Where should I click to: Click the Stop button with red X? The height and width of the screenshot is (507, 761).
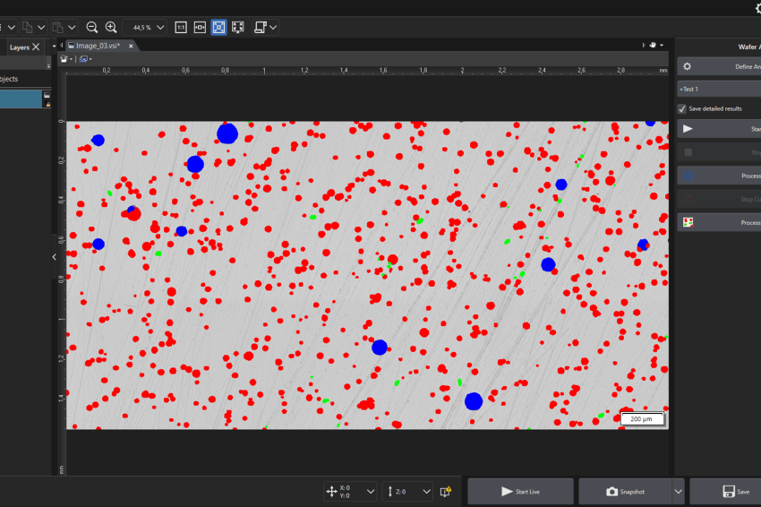pyautogui.click(x=719, y=199)
